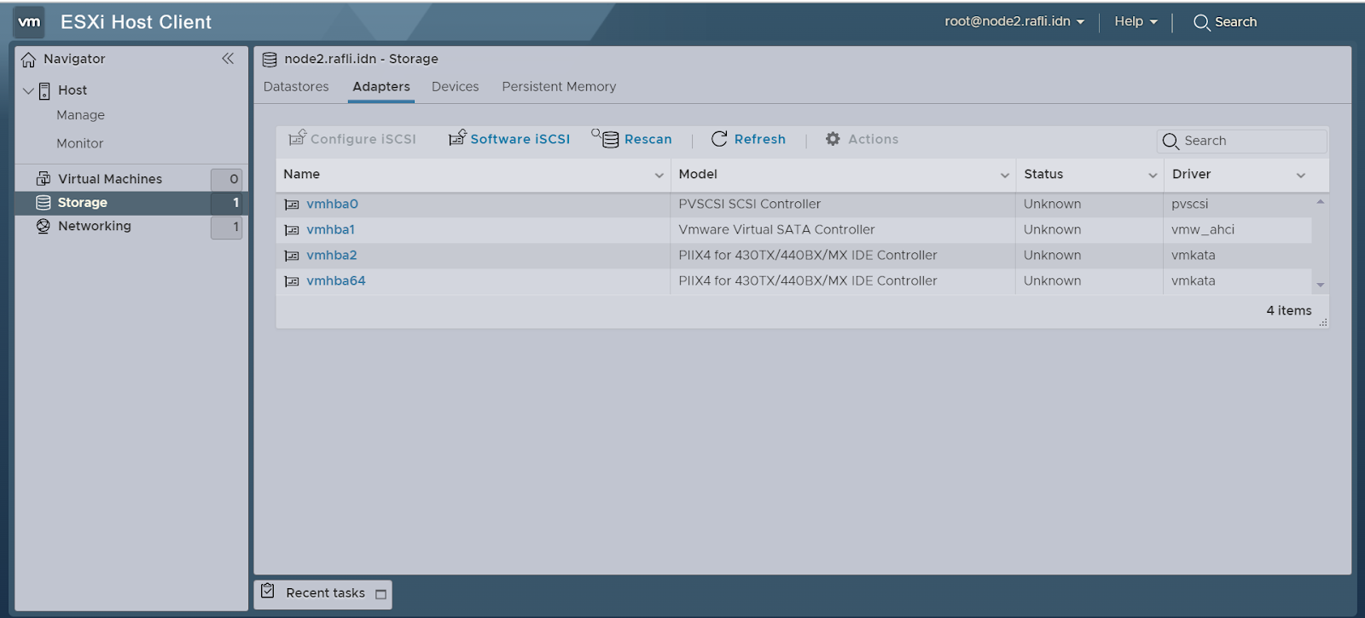This screenshot has width=1365, height=618.
Task: Open Monitor under Host
Action: tap(79, 143)
